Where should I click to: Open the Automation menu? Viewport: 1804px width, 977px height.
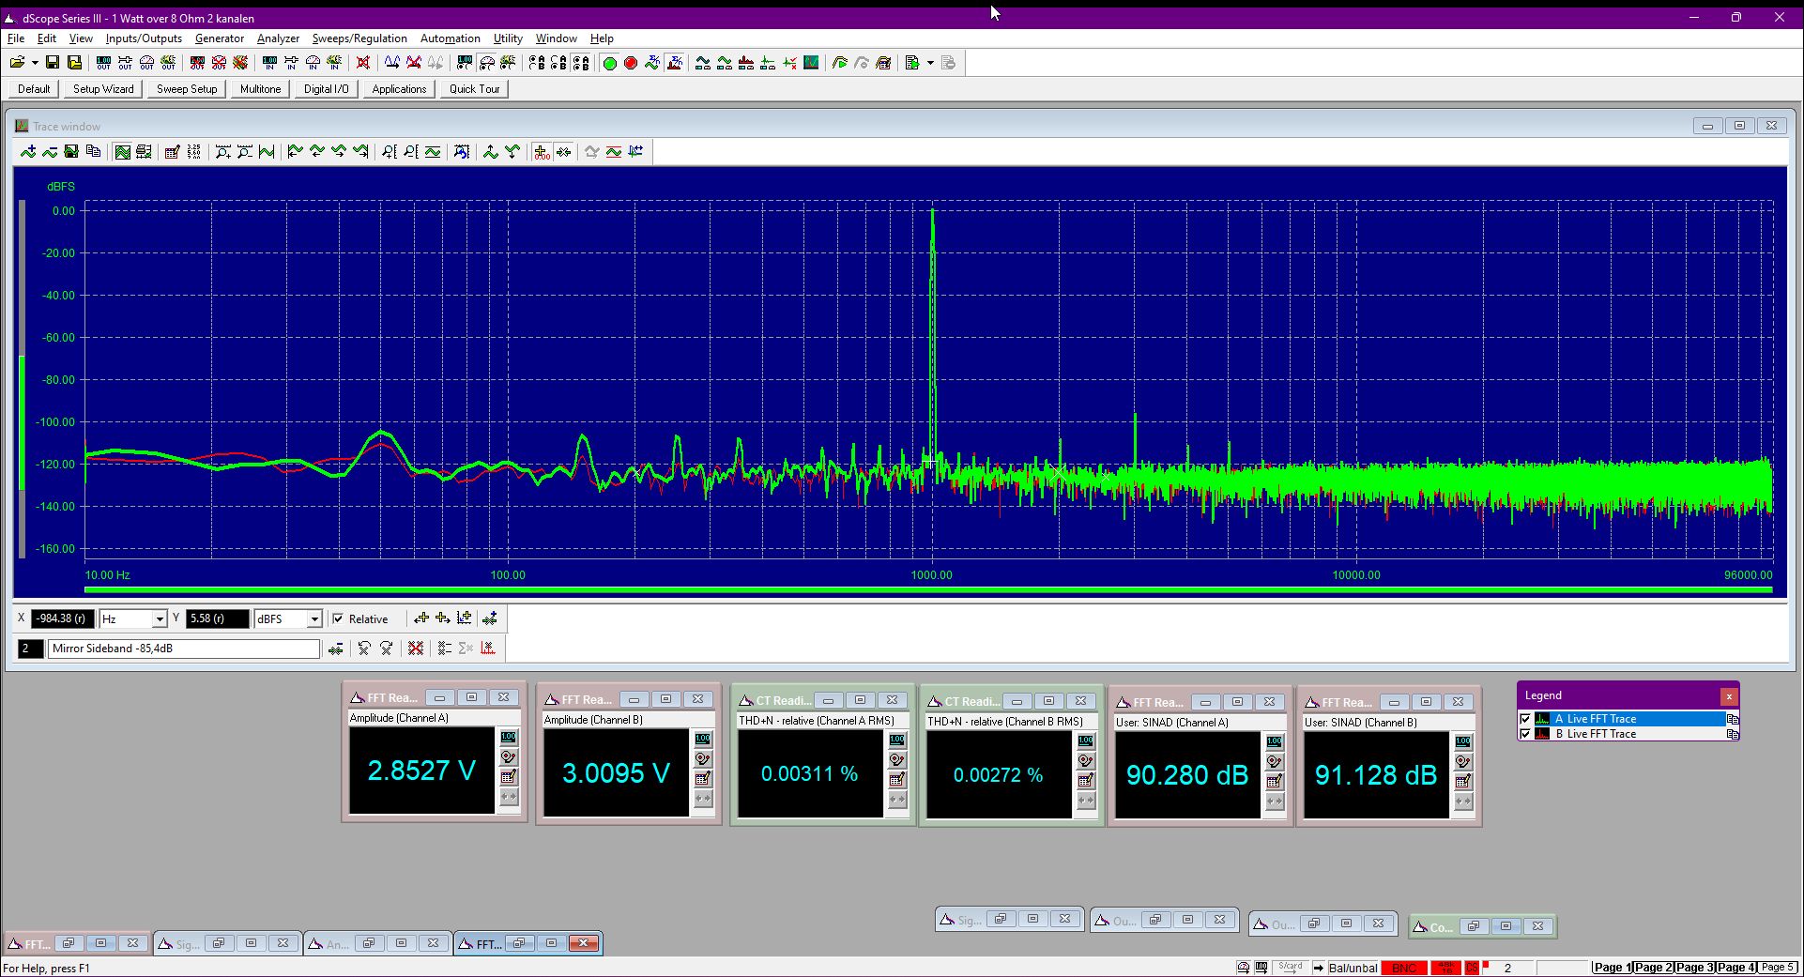point(451,38)
